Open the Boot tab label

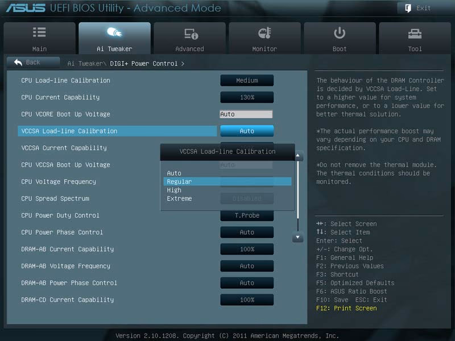340,49
